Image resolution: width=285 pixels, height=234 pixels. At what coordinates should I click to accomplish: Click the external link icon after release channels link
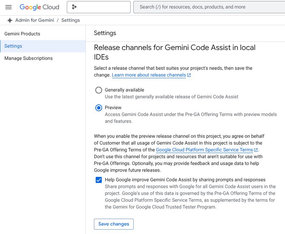point(189,75)
